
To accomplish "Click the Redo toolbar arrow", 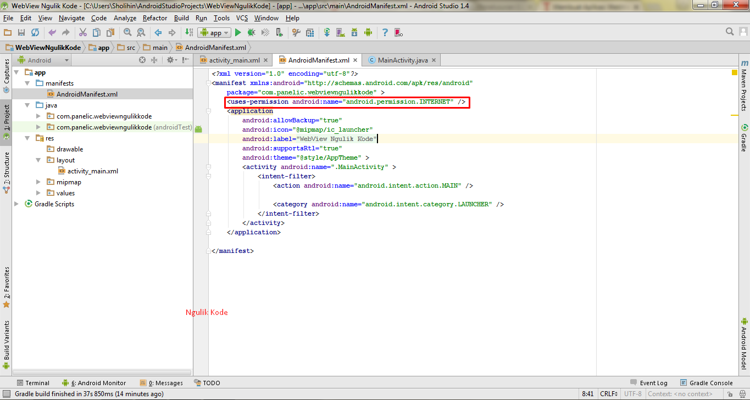I will click(66, 33).
